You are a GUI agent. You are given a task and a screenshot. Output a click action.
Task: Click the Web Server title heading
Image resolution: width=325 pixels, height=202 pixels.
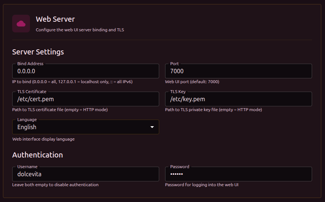pos(55,19)
